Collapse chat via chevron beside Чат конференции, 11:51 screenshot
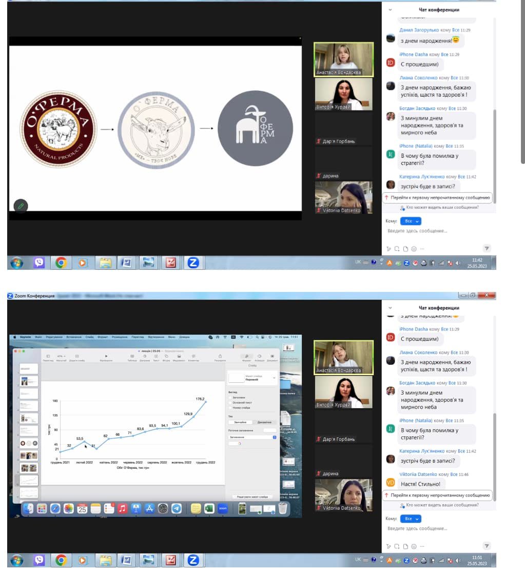This screenshot has height=571, width=525. tap(390, 308)
